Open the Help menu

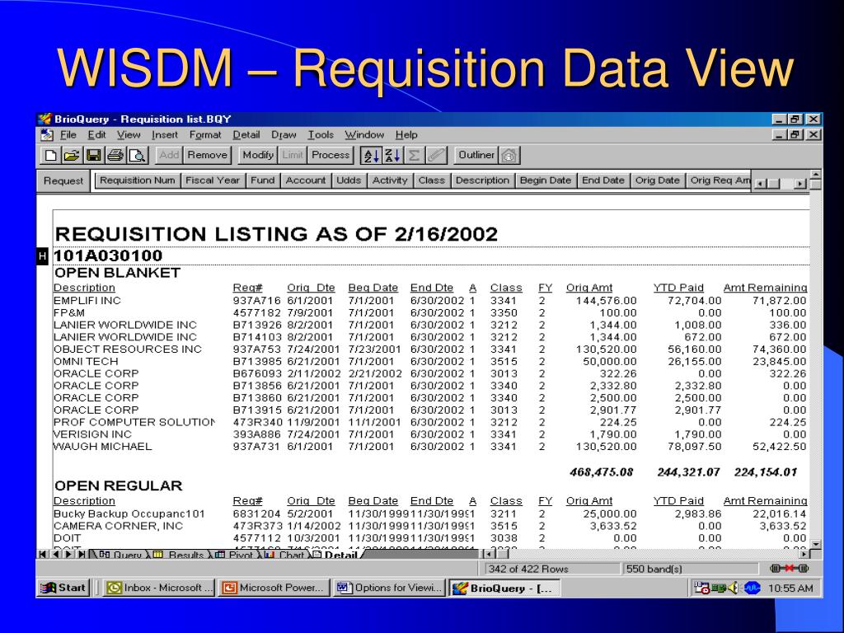(406, 134)
